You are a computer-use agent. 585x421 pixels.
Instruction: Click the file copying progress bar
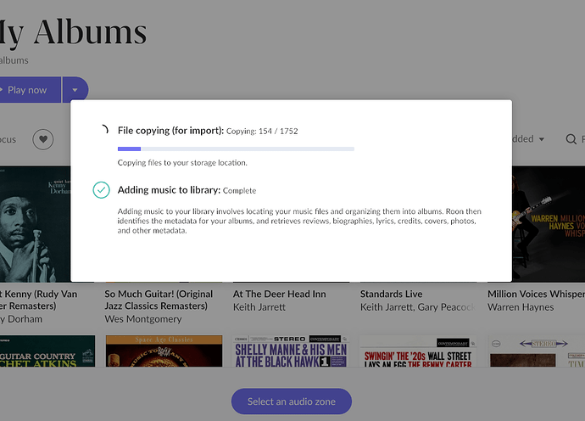point(236,149)
